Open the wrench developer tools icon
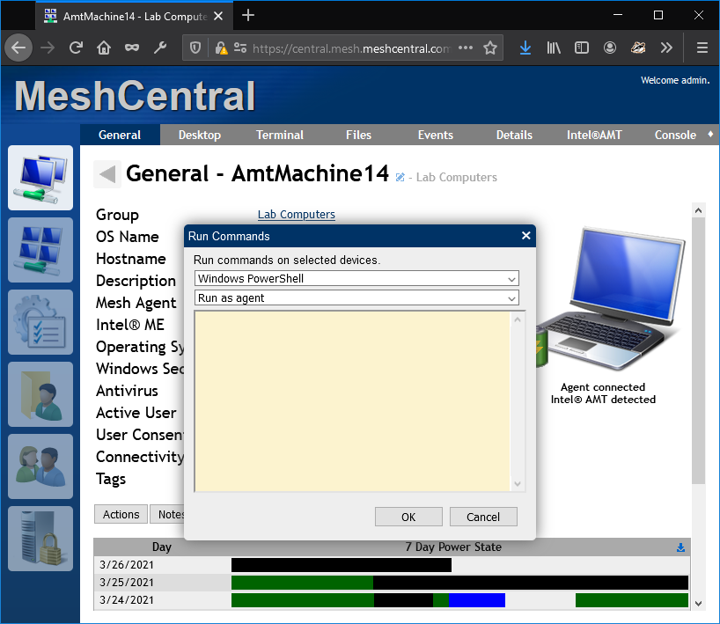720x624 pixels. pos(160,48)
